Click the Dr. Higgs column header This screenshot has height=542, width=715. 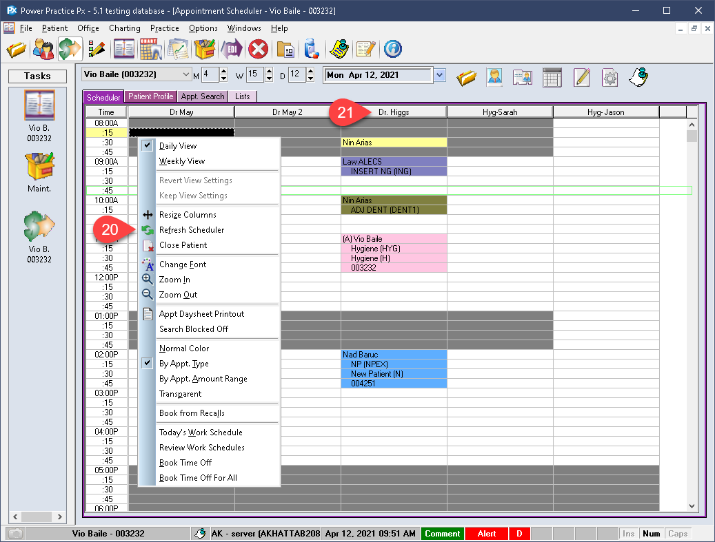[x=394, y=112]
